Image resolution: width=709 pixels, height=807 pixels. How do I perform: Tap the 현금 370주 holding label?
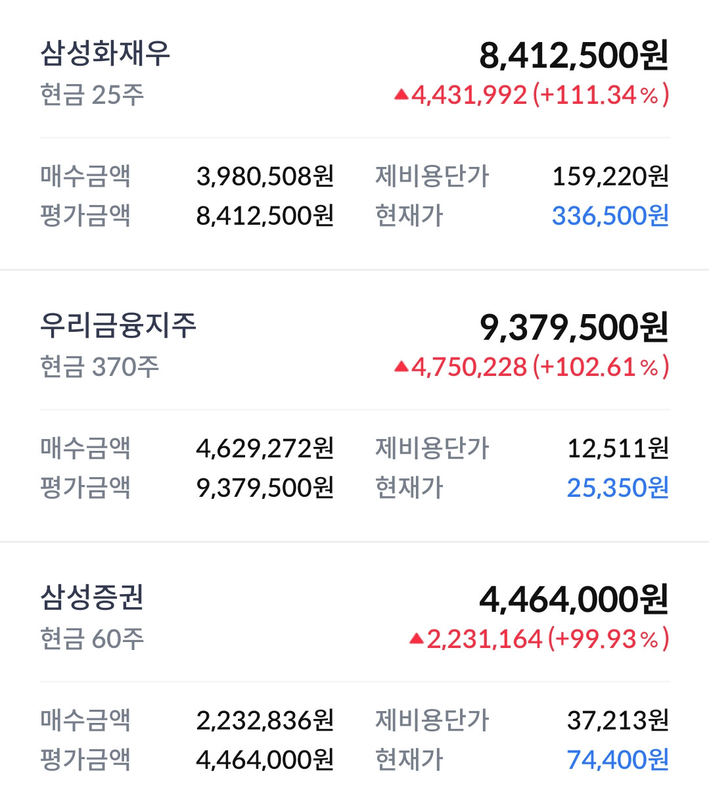click(x=99, y=367)
